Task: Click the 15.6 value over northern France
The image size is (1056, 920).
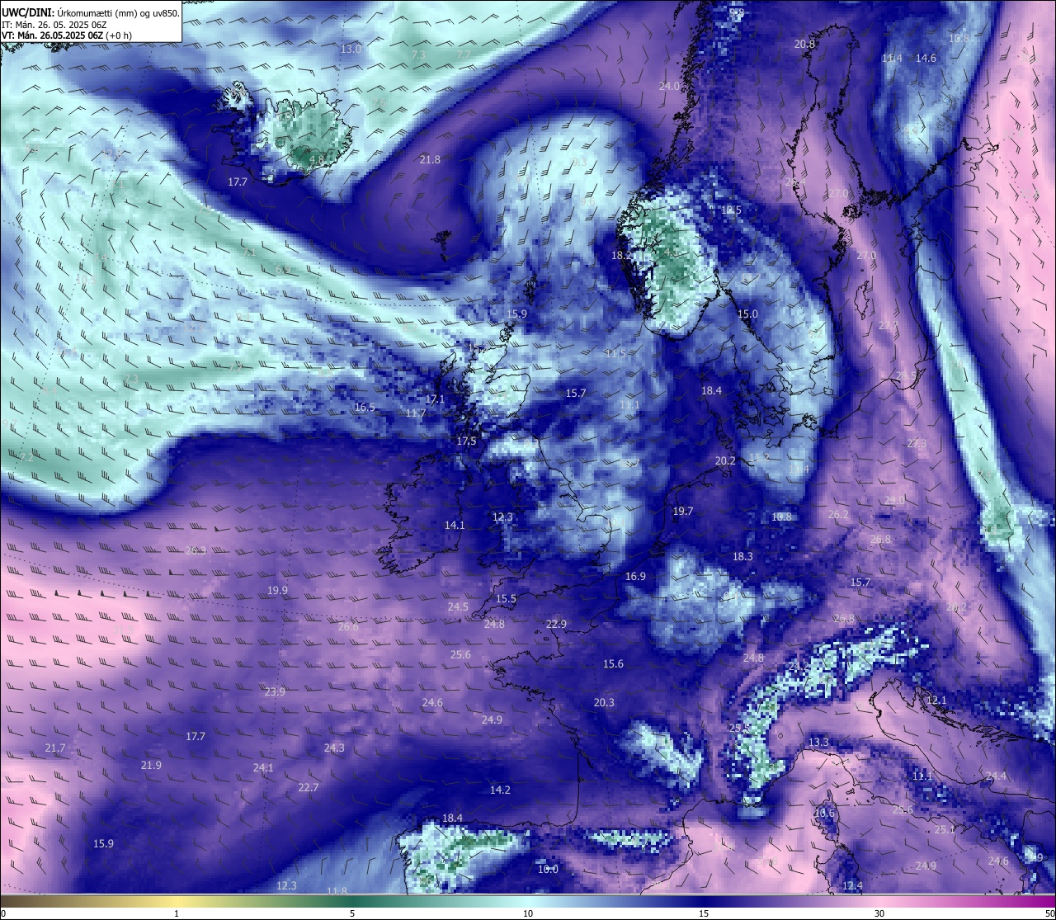Action: [x=613, y=663]
